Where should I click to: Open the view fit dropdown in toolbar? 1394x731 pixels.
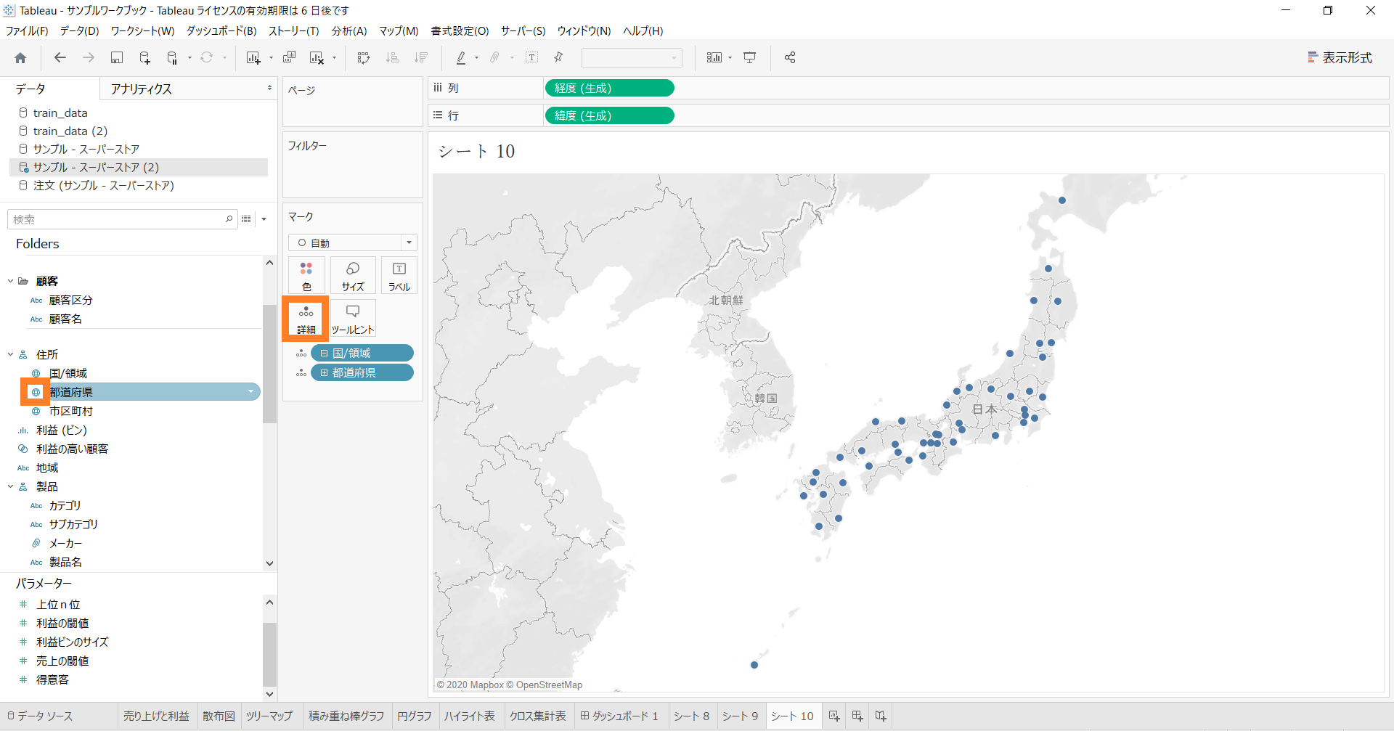[x=632, y=58]
